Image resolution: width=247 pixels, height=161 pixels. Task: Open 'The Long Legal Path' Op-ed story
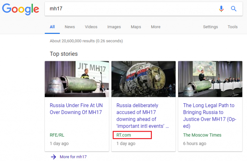click(x=210, y=116)
